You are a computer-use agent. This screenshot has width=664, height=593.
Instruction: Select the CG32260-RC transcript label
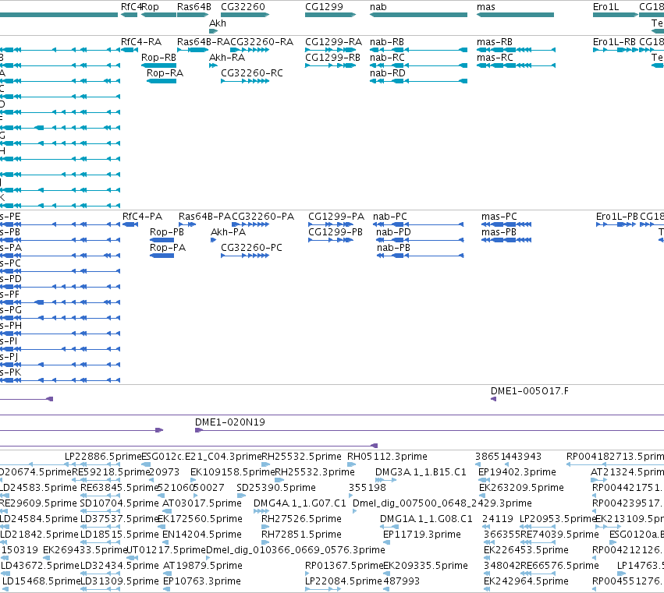tap(251, 73)
